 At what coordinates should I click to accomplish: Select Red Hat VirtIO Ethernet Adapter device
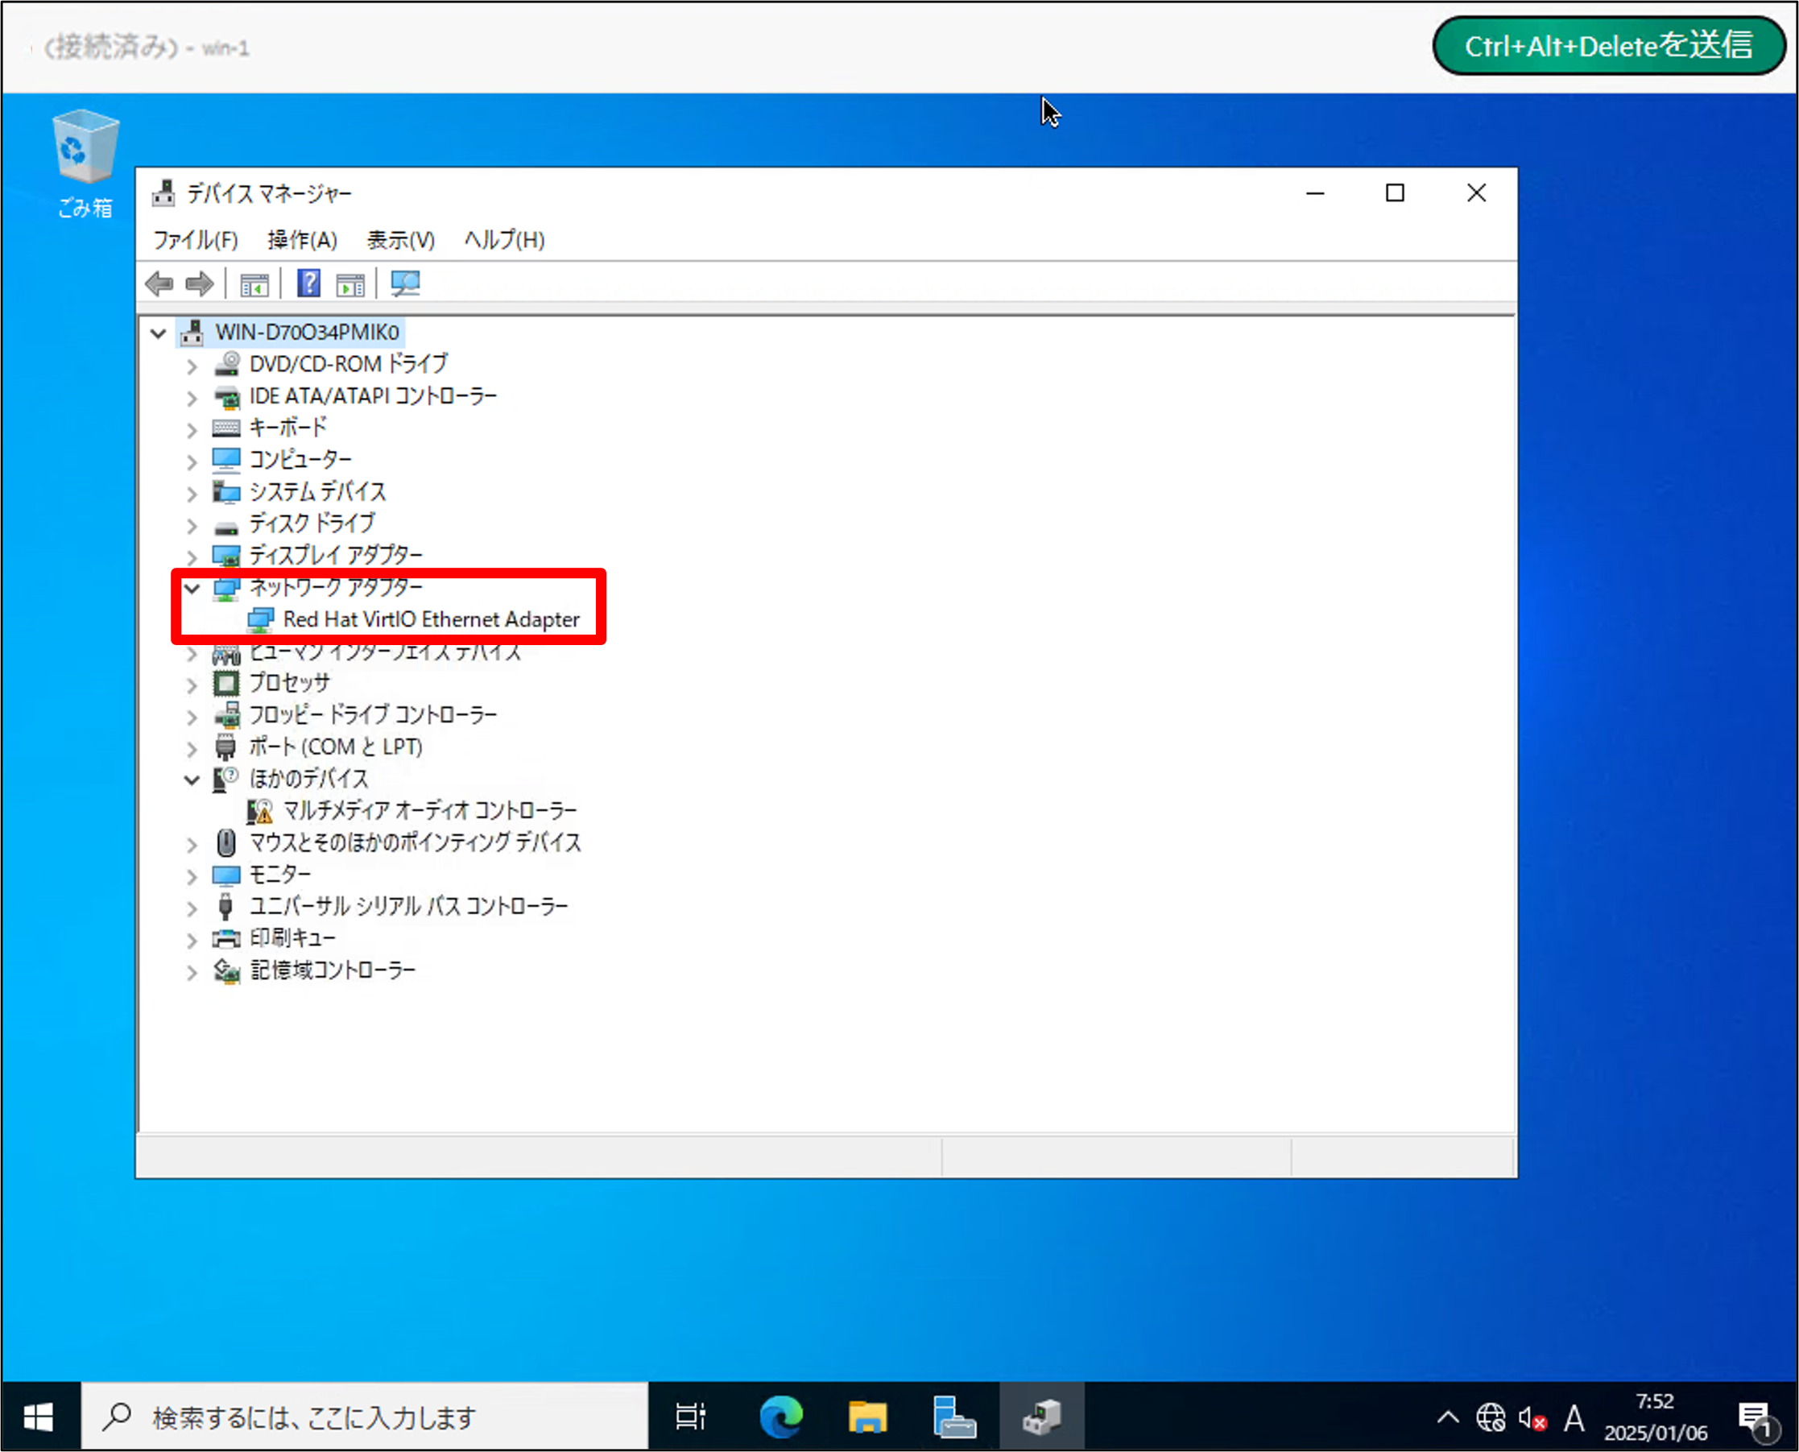pyautogui.click(x=430, y=620)
